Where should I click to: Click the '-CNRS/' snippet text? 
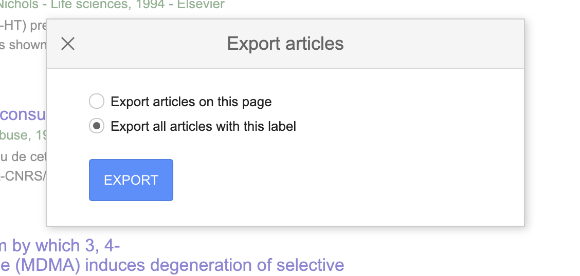tap(23, 176)
